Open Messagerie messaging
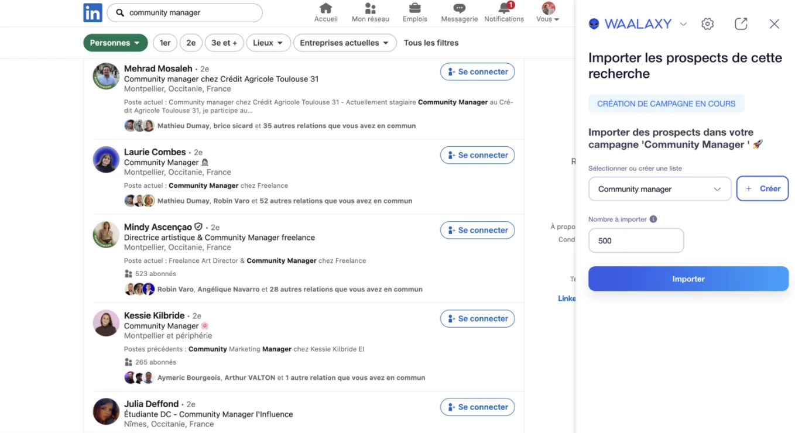Image resolution: width=795 pixels, height=433 pixels. pyautogui.click(x=460, y=12)
